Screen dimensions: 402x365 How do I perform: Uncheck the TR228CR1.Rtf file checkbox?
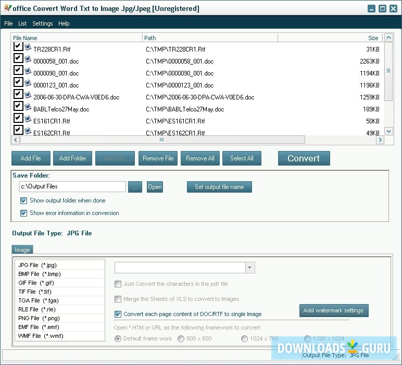[x=18, y=46]
